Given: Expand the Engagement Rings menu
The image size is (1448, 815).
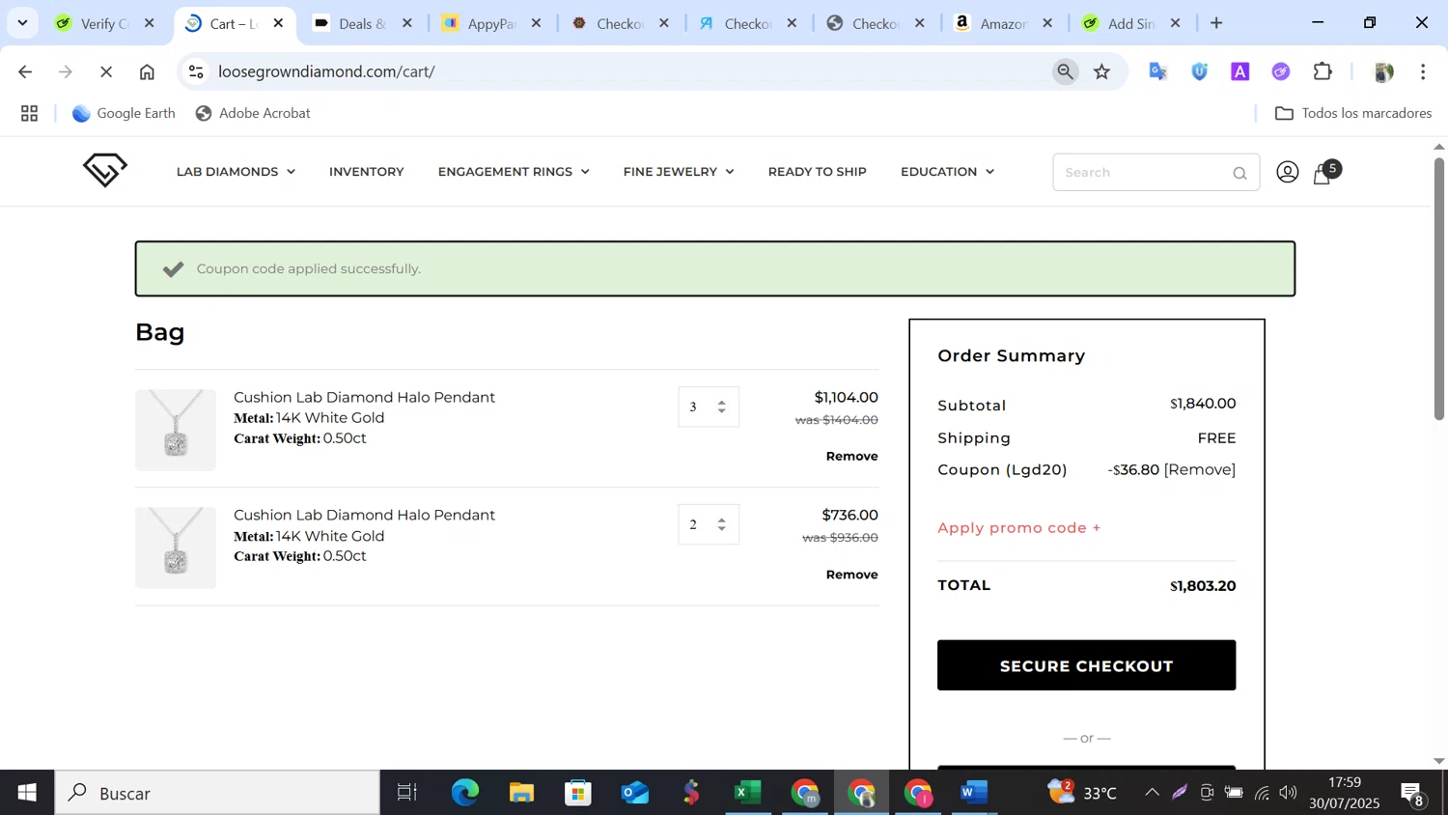Looking at the screenshot, I should pyautogui.click(x=514, y=172).
